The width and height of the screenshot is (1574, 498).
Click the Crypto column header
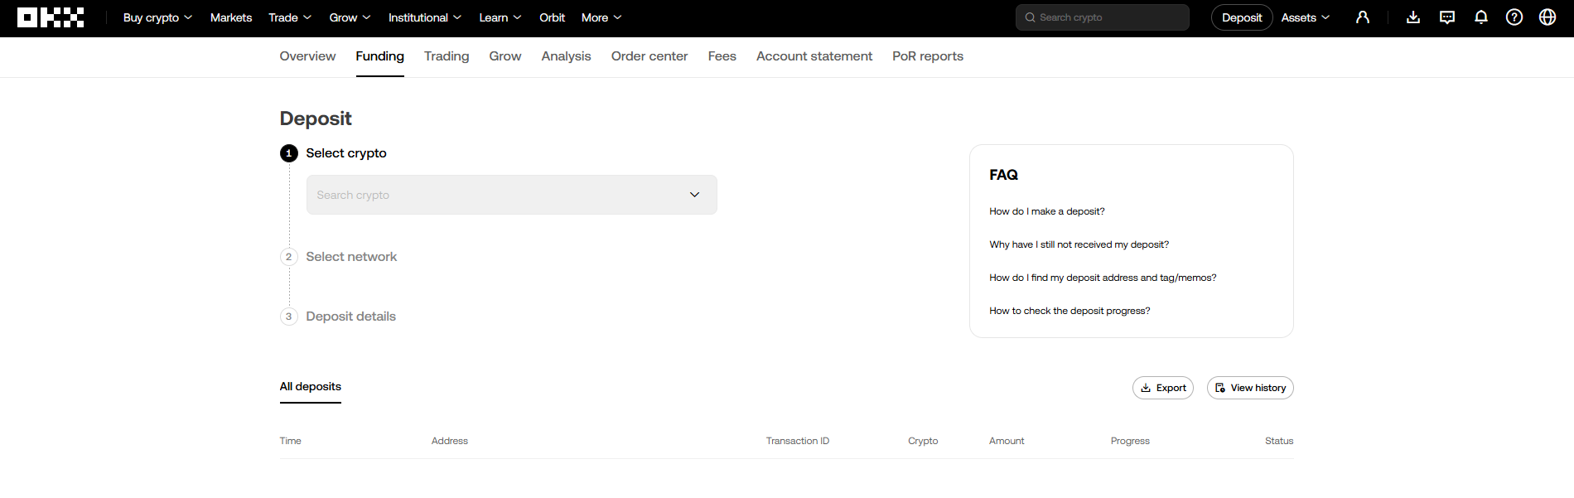(x=923, y=441)
